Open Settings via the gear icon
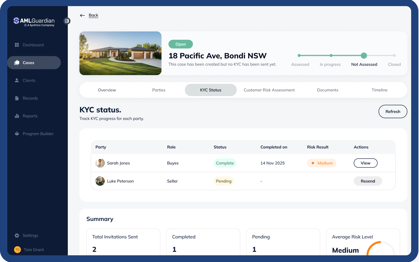 coord(17,236)
